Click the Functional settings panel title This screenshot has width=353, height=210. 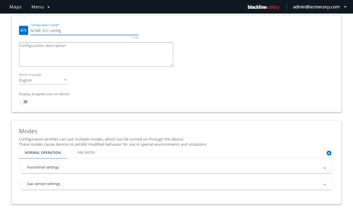(x=43, y=167)
